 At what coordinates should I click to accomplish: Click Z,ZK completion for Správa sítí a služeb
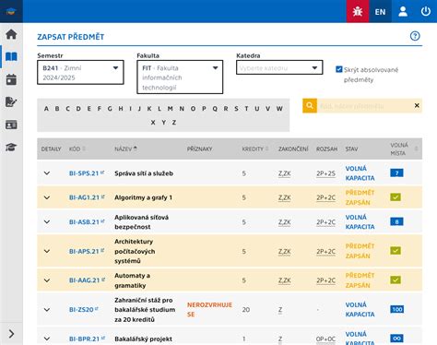tap(285, 173)
